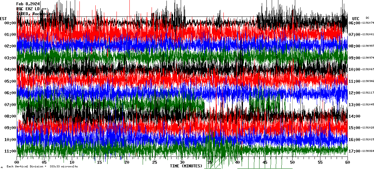Click the 14:00 UTC time label
Viewport: 374px width, 171px height.
[x=354, y=116]
